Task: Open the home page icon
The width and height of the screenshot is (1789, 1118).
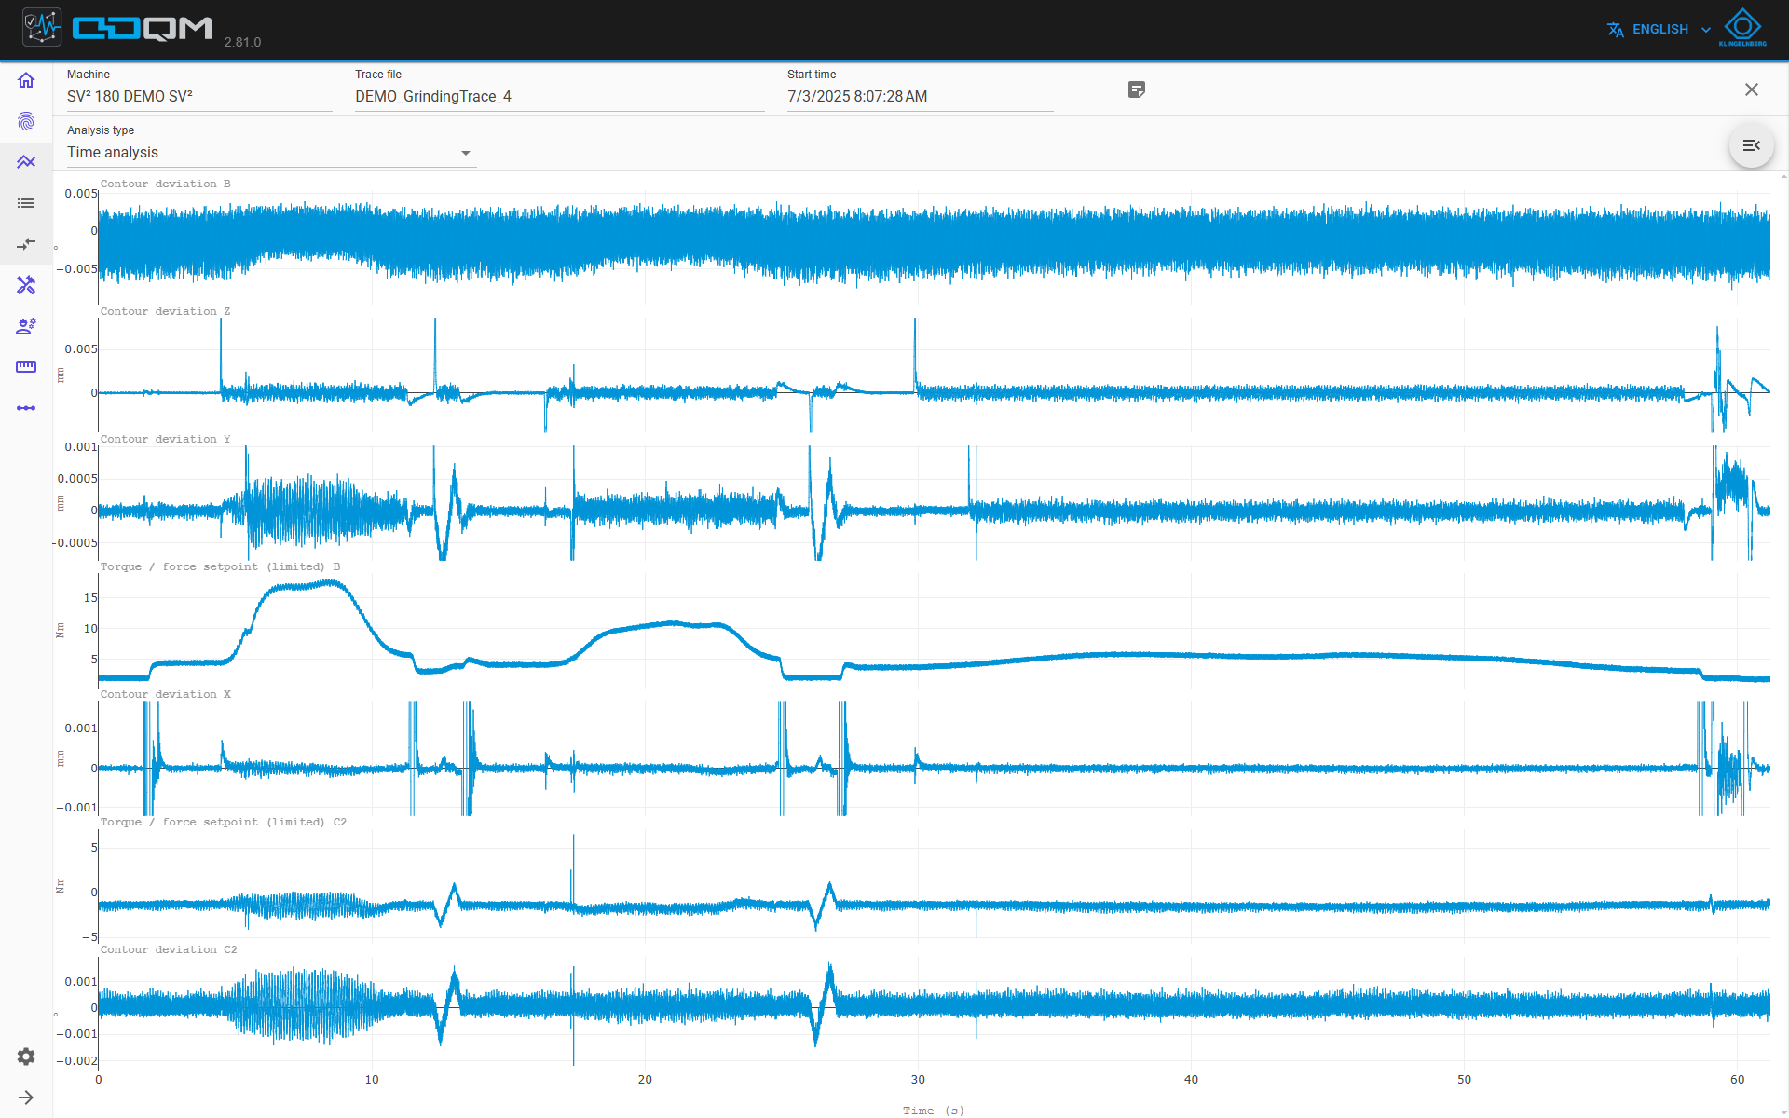Action: tap(26, 80)
